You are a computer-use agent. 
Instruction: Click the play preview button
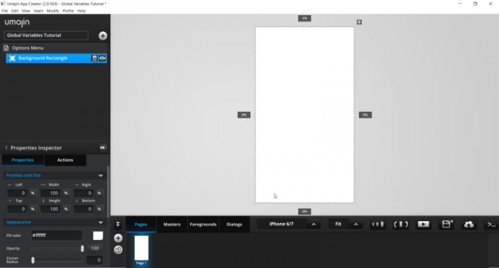pyautogui.click(x=423, y=224)
